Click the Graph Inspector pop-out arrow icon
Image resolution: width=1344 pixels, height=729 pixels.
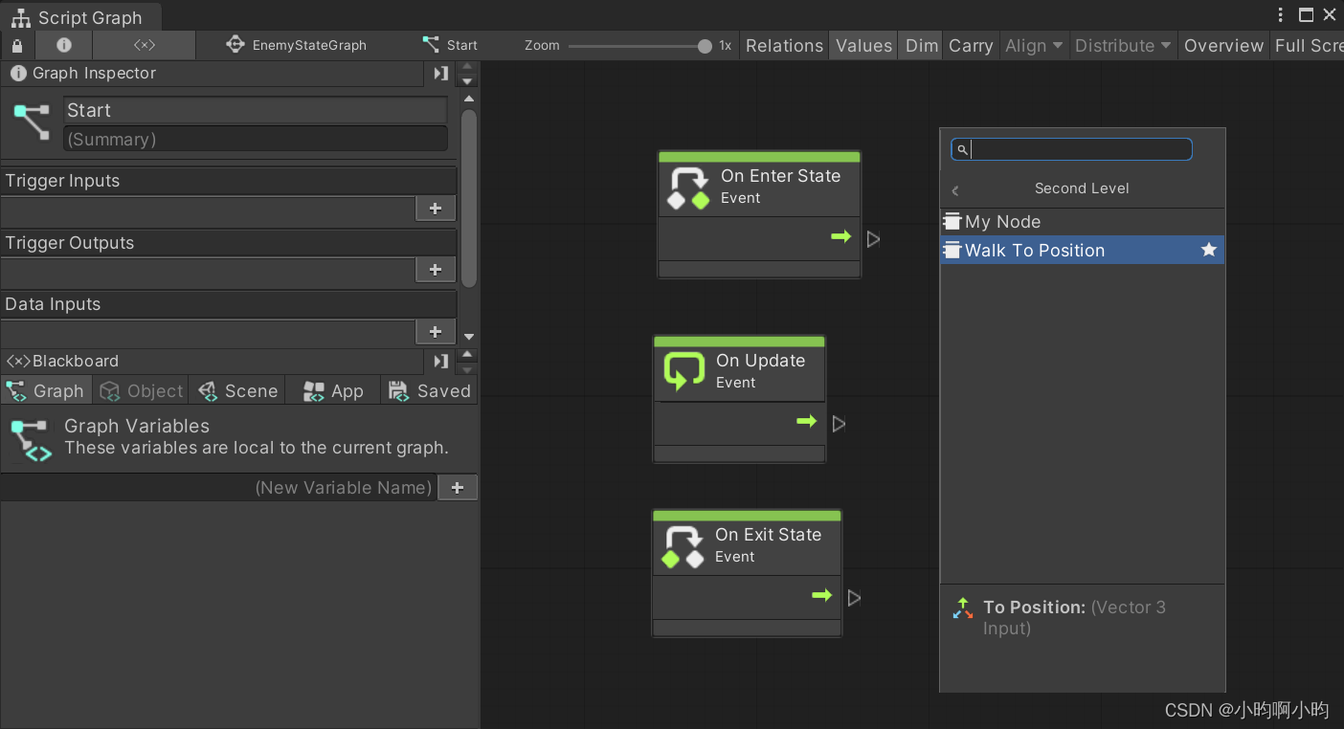[439, 74]
